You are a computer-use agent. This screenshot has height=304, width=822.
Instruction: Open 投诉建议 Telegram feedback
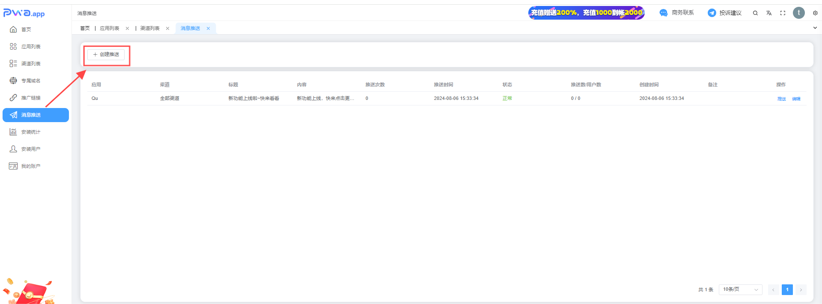coord(724,13)
